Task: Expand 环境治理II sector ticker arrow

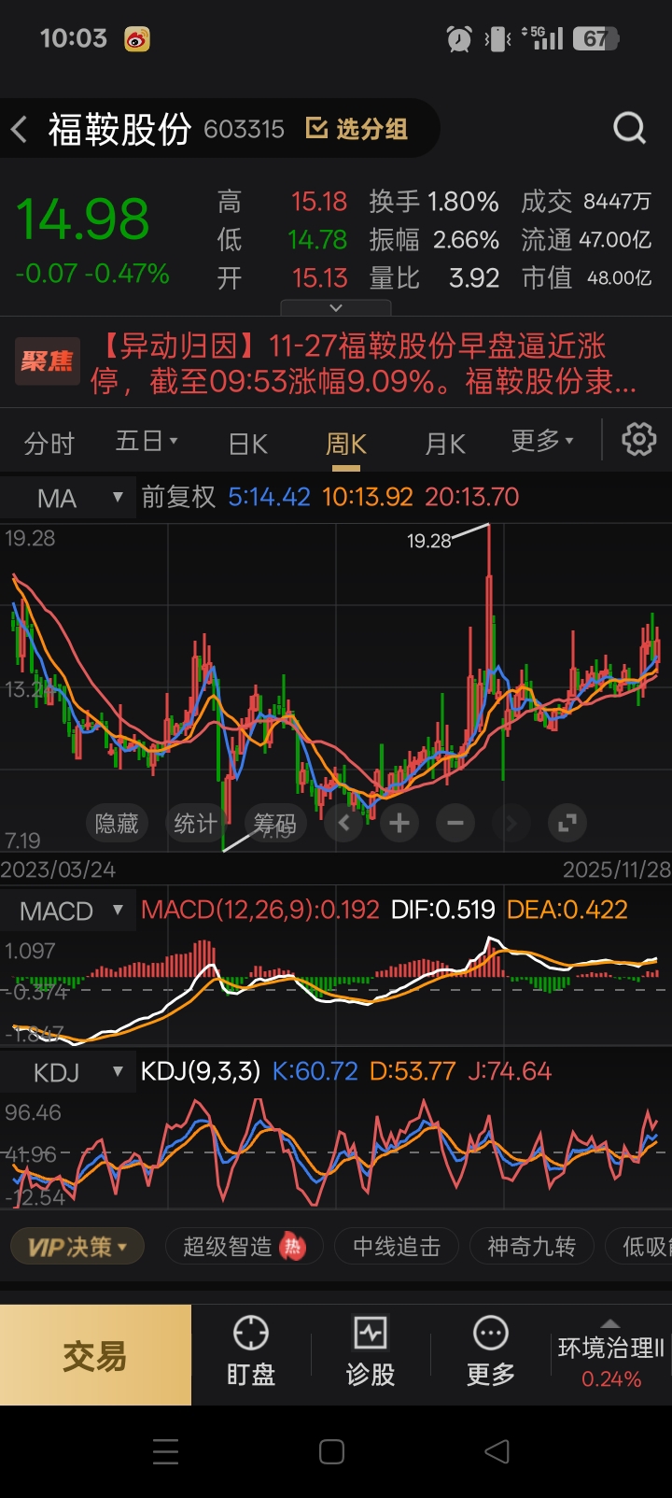Action: click(610, 1322)
